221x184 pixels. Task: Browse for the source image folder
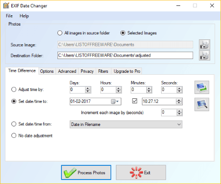point(204,45)
